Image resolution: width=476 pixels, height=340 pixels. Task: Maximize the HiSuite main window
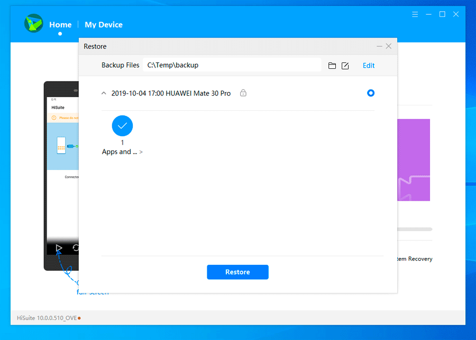coord(442,14)
